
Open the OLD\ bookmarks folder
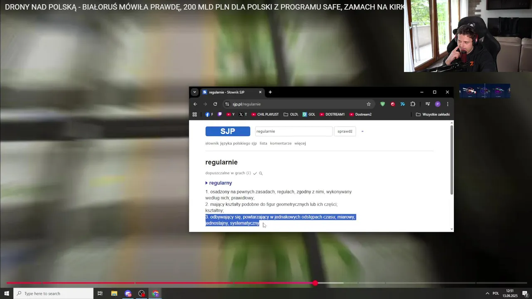click(x=291, y=115)
